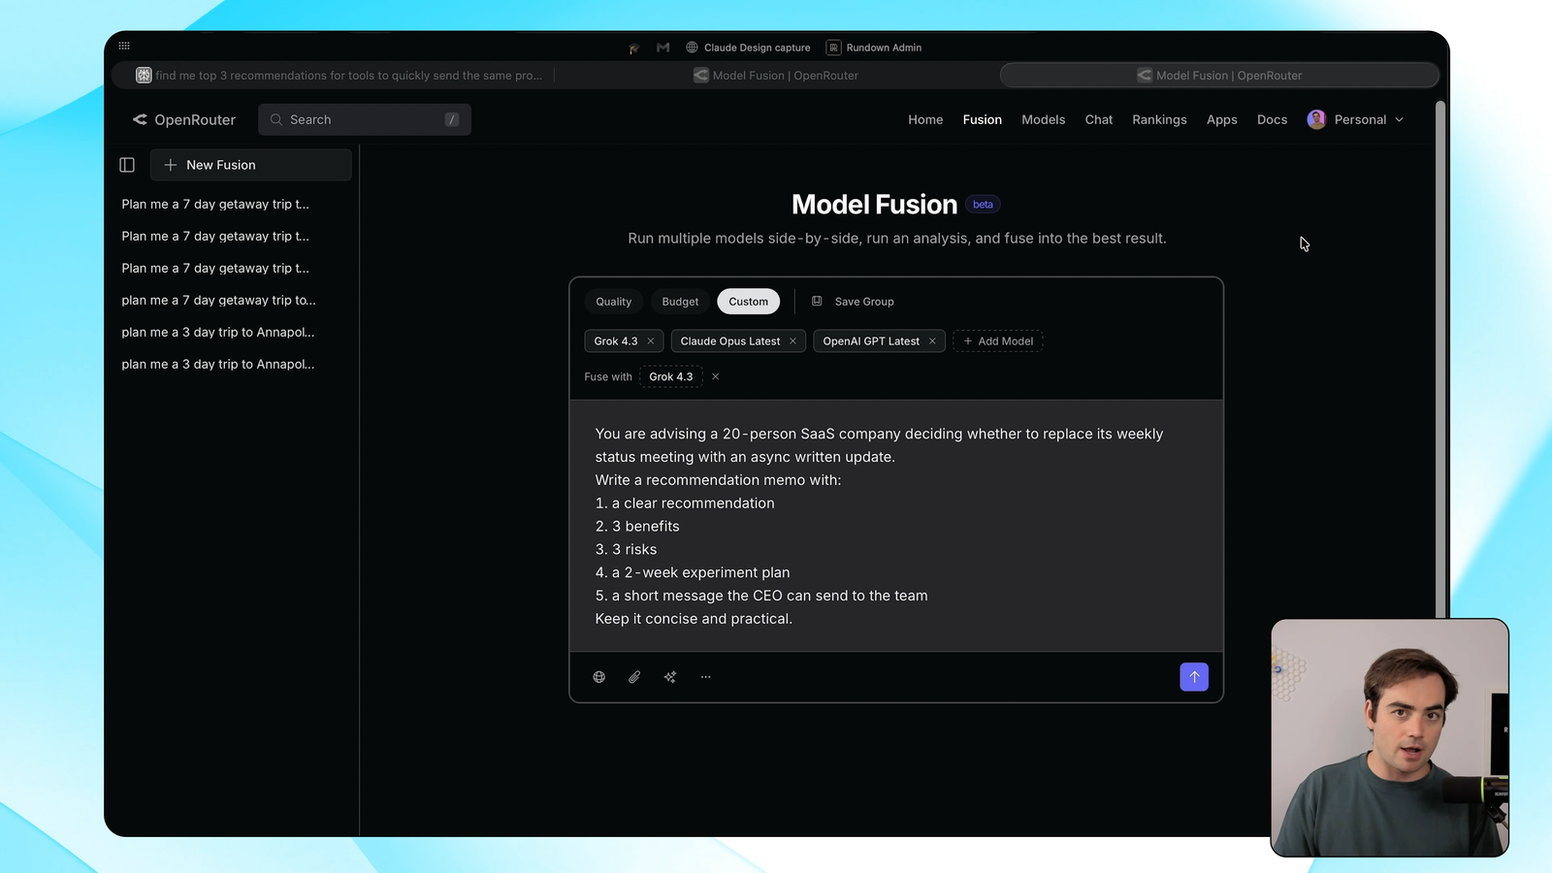Open last 'plan me a 3 day trip to Annapol' chat

(218, 365)
